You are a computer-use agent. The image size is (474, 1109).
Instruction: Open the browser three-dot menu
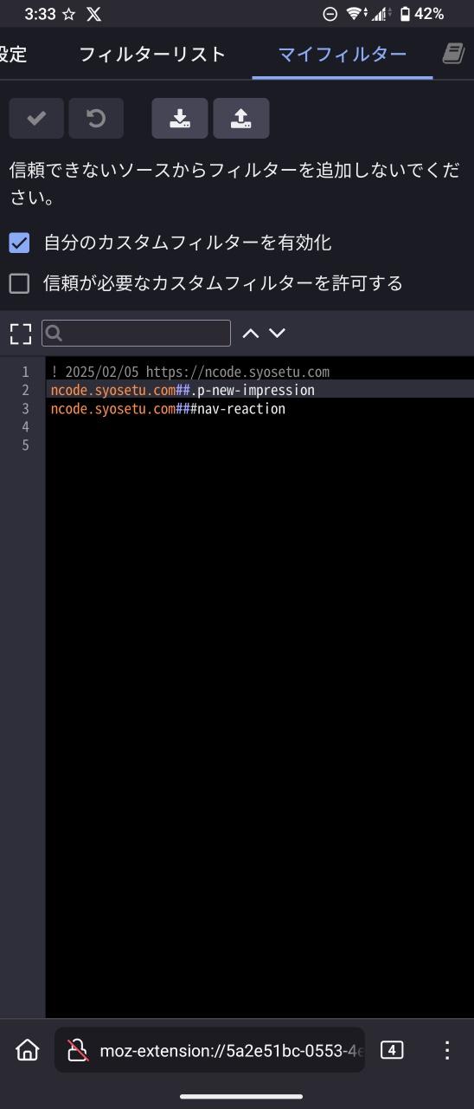(x=447, y=1050)
